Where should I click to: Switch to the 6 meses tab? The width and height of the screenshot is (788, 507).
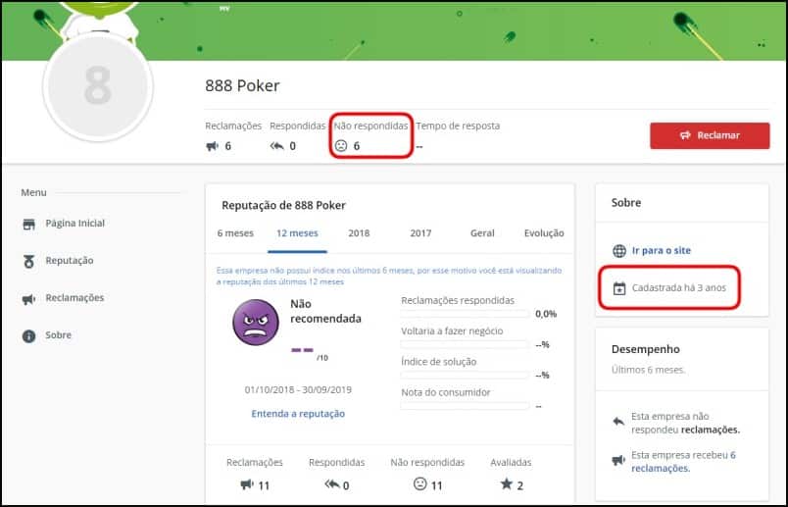(x=235, y=233)
